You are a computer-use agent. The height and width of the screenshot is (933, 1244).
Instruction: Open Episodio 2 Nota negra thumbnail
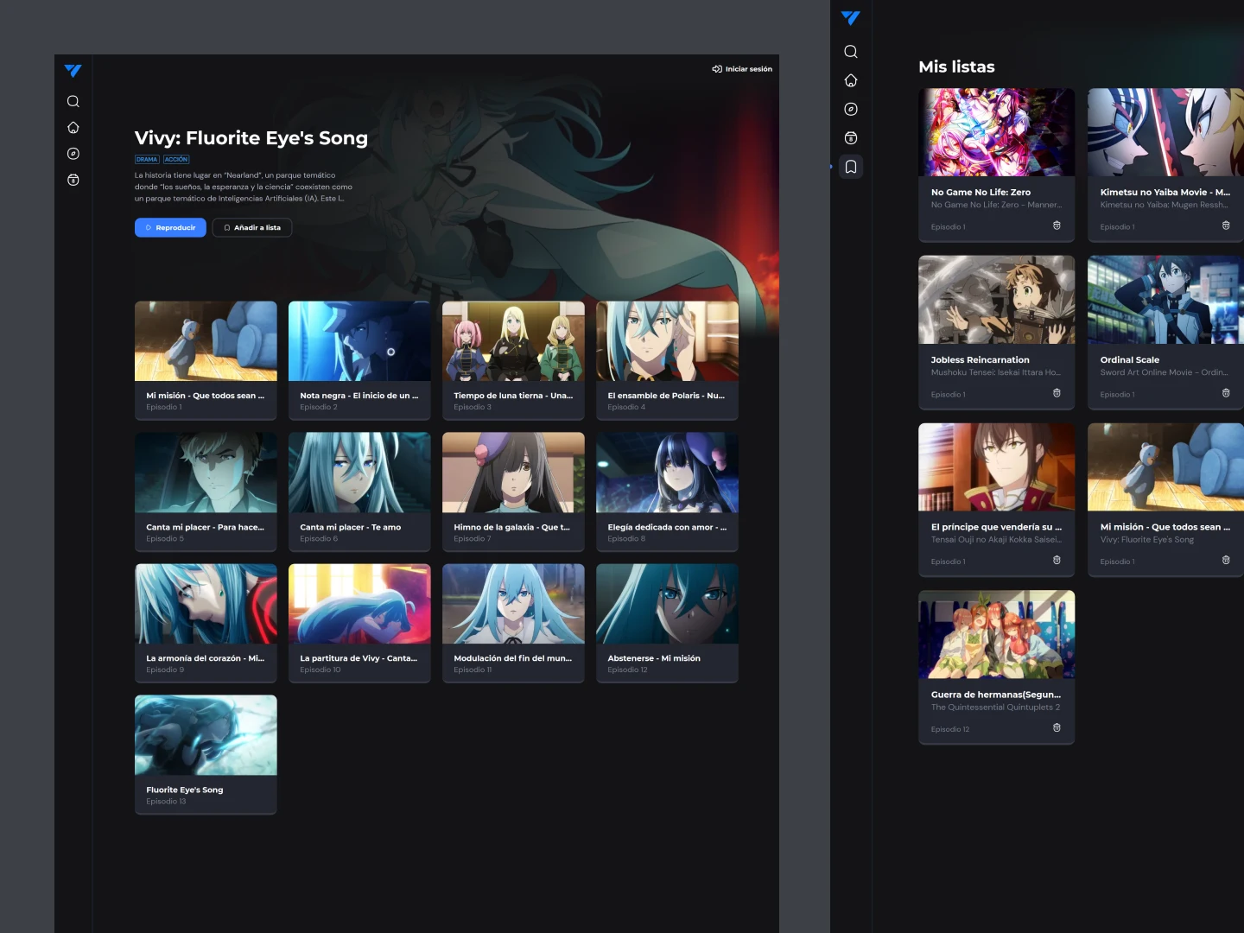click(x=359, y=341)
